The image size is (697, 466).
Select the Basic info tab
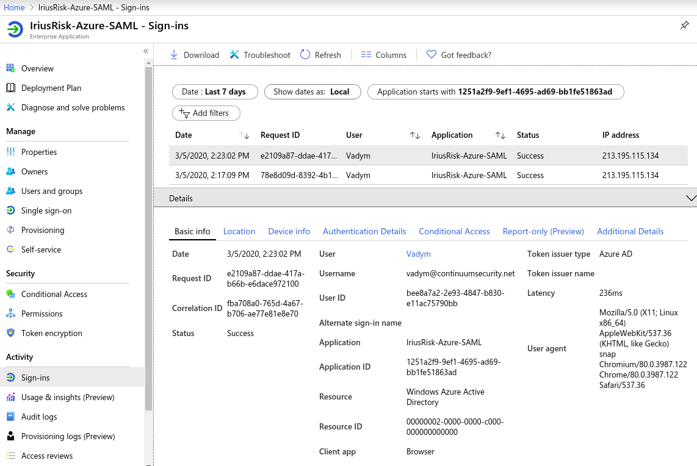point(192,231)
